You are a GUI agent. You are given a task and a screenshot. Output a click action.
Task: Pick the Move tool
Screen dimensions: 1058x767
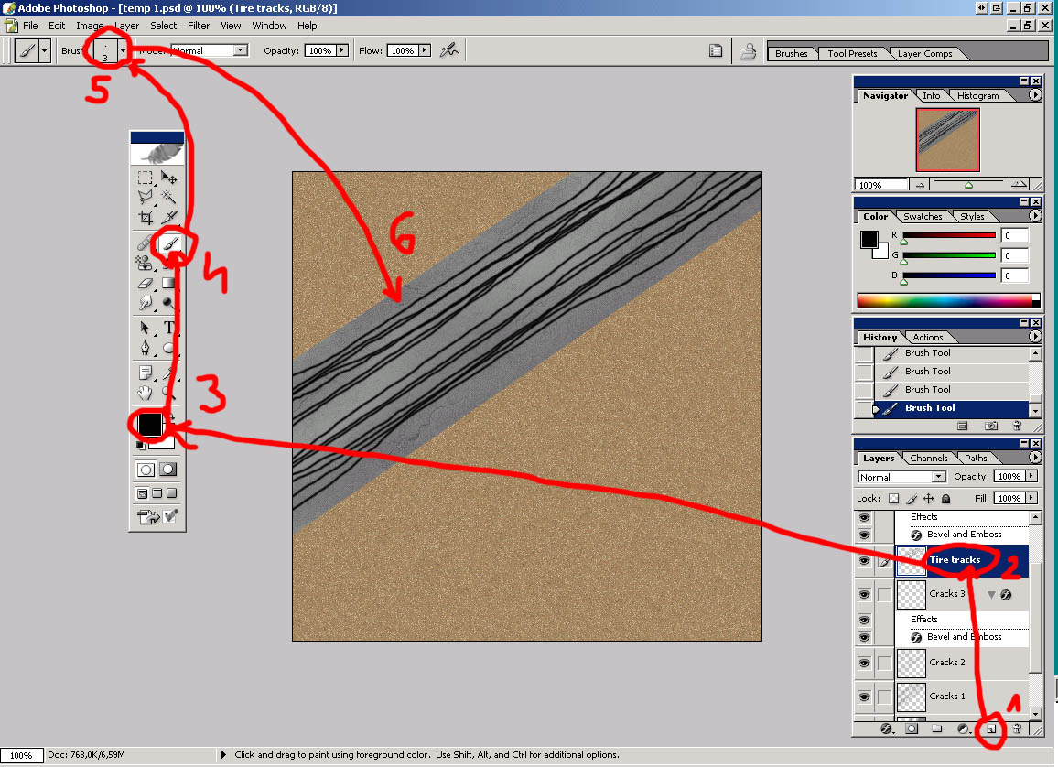click(x=169, y=178)
